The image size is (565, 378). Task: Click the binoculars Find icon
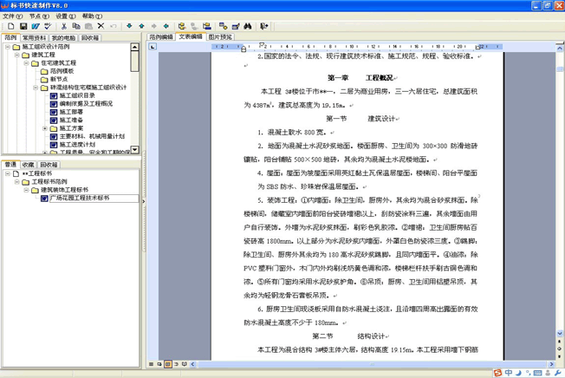pos(248,26)
